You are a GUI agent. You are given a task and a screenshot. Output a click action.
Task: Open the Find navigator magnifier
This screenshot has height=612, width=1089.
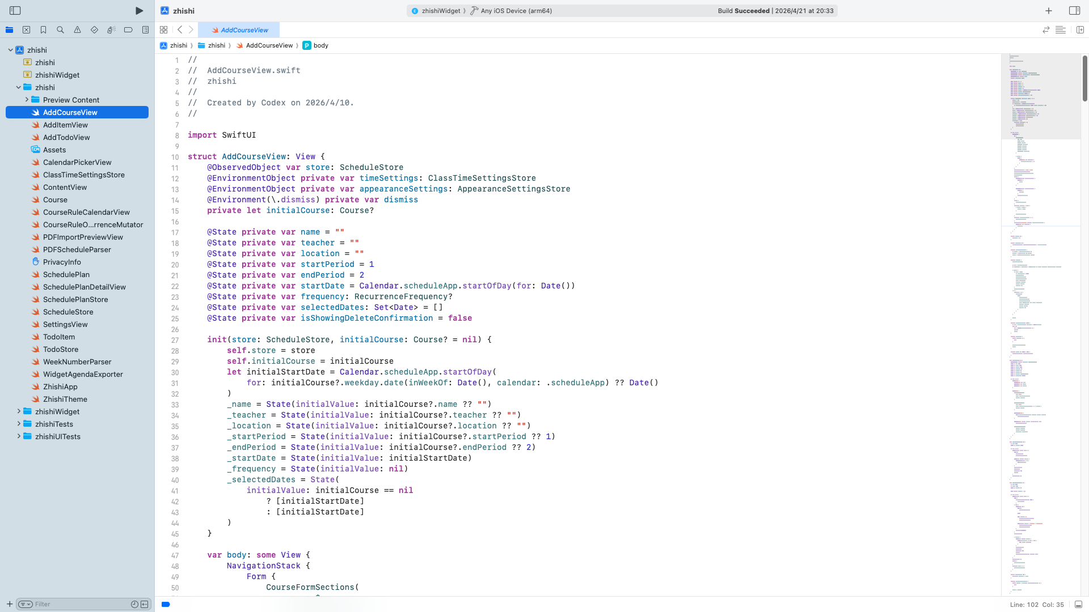61,30
